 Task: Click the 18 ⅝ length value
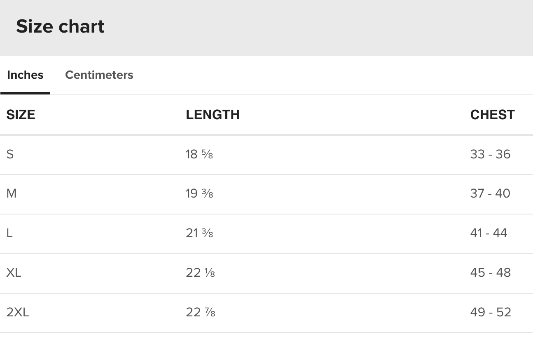pyautogui.click(x=199, y=154)
